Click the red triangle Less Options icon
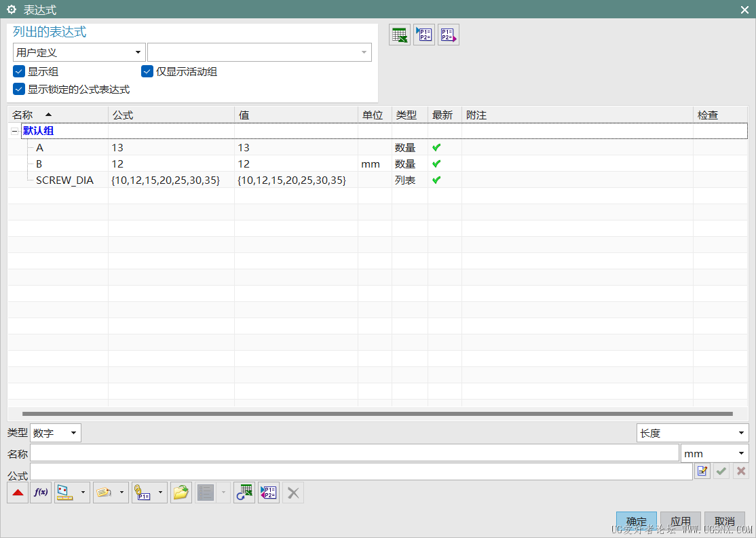The height and width of the screenshot is (538, 756). (x=18, y=493)
